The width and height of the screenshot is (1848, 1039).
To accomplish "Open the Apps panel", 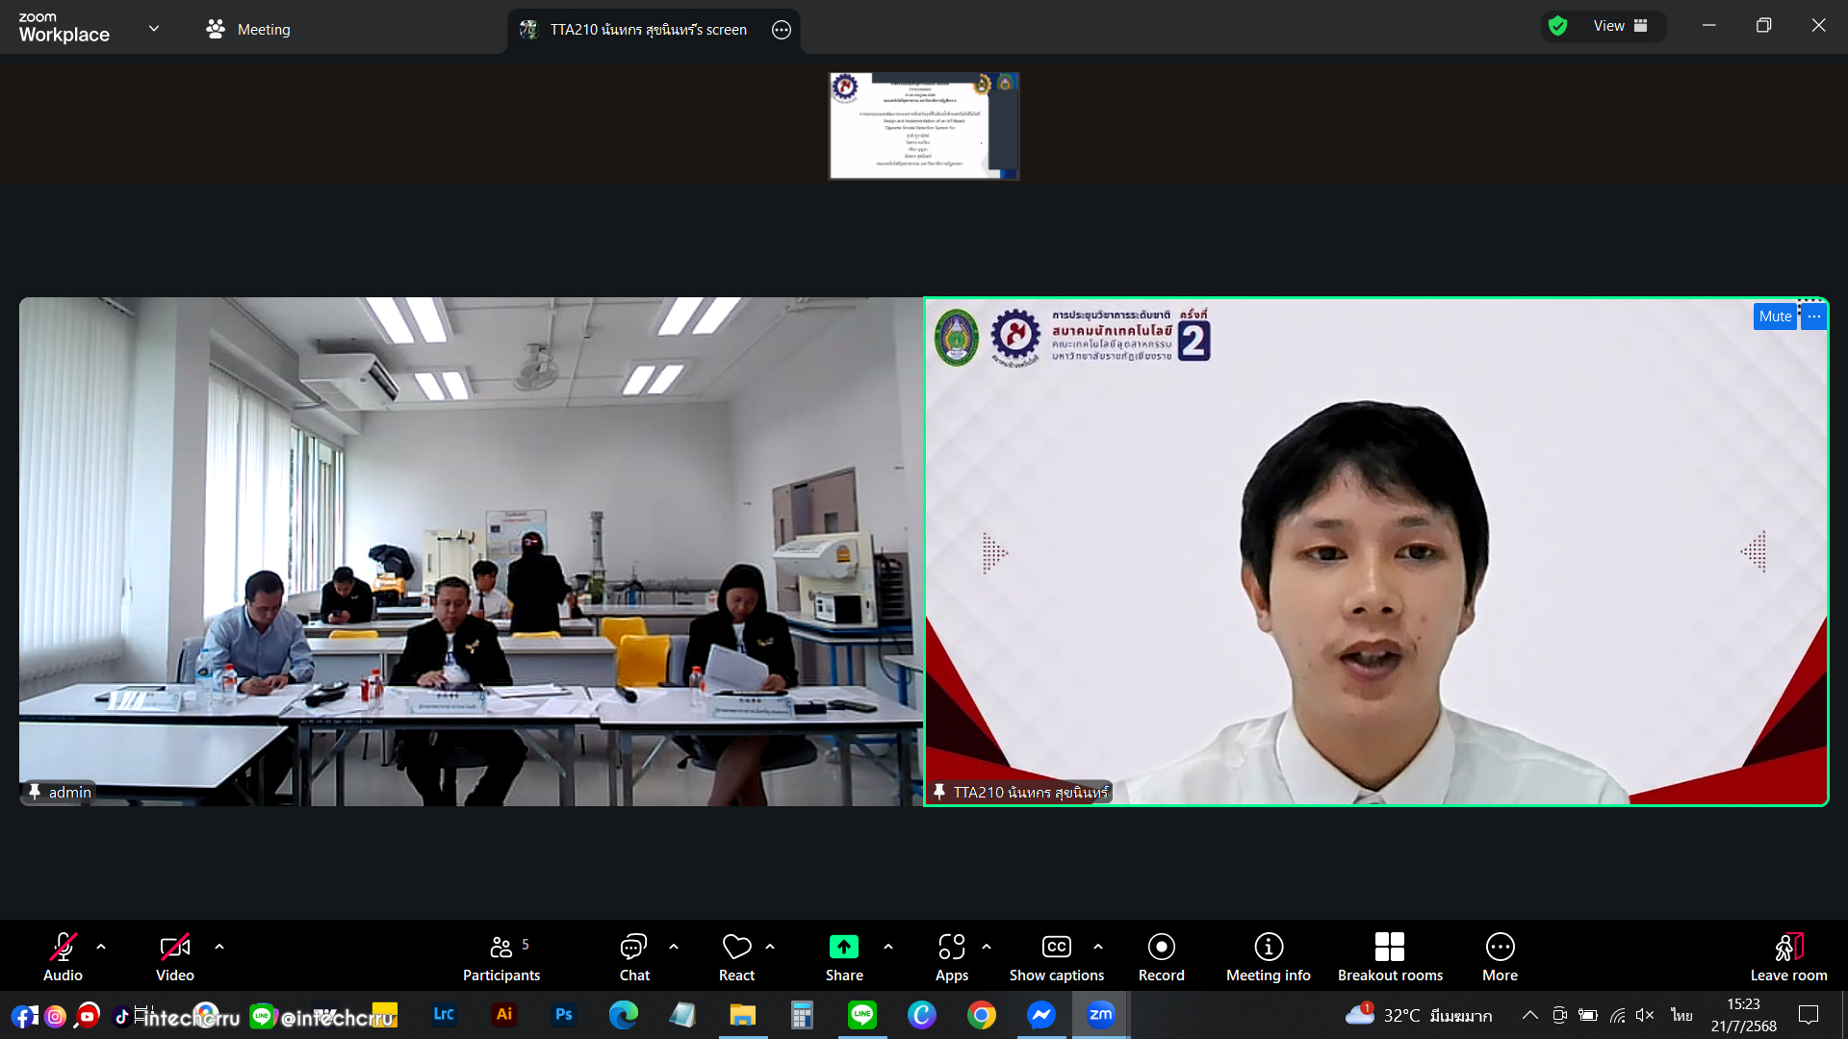I will click(x=951, y=958).
